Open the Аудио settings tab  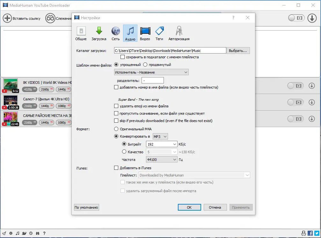(x=130, y=33)
